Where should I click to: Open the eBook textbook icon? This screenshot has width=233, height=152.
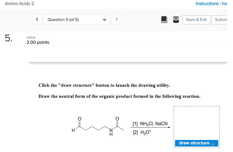pos(164,19)
